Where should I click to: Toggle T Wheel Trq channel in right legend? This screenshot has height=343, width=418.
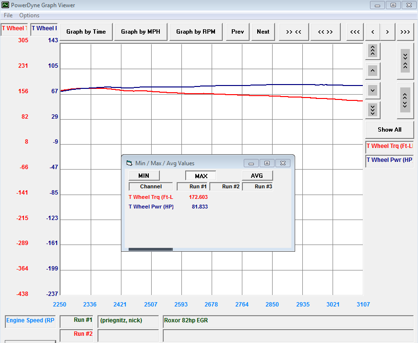tap(389, 146)
